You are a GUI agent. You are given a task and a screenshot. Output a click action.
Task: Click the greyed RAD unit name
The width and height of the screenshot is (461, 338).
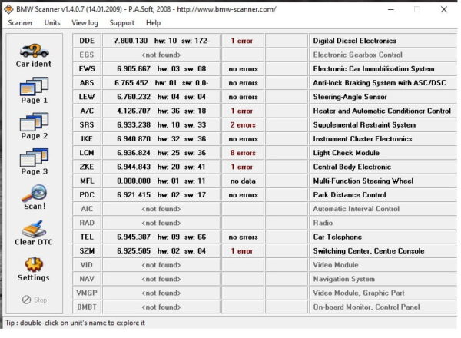(87, 223)
